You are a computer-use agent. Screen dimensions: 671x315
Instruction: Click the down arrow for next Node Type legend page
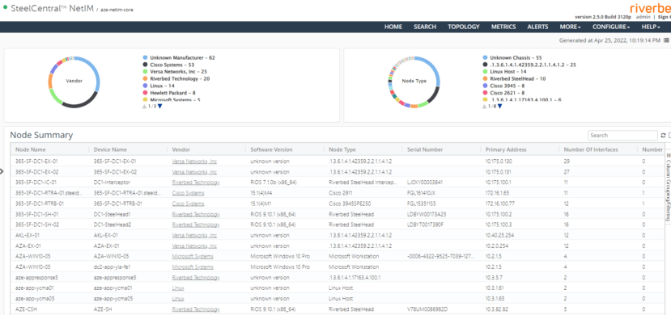coord(499,107)
